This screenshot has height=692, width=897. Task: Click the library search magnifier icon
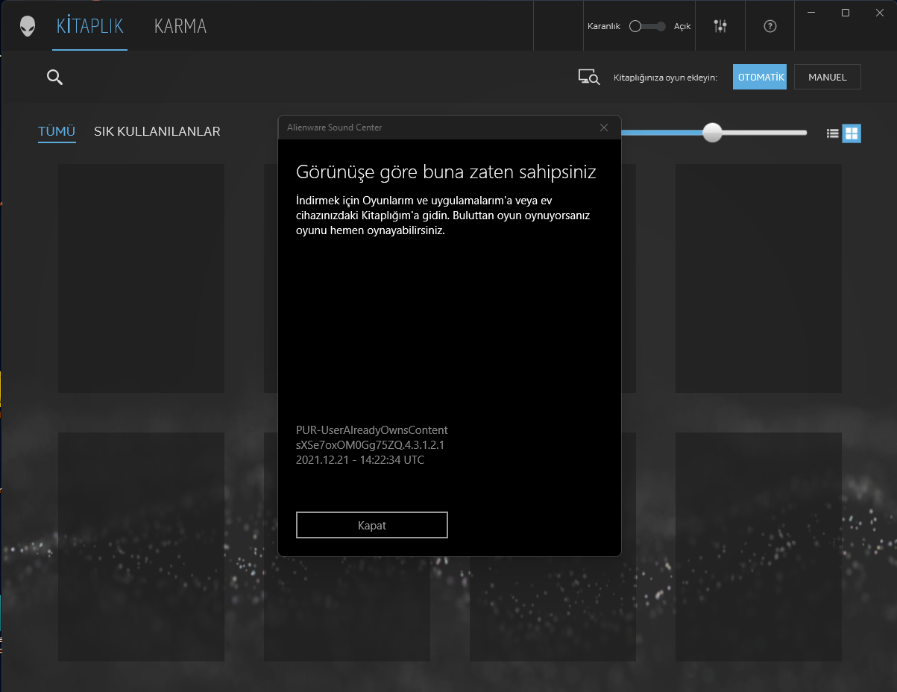54,77
